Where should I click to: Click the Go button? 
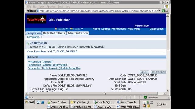165,11
